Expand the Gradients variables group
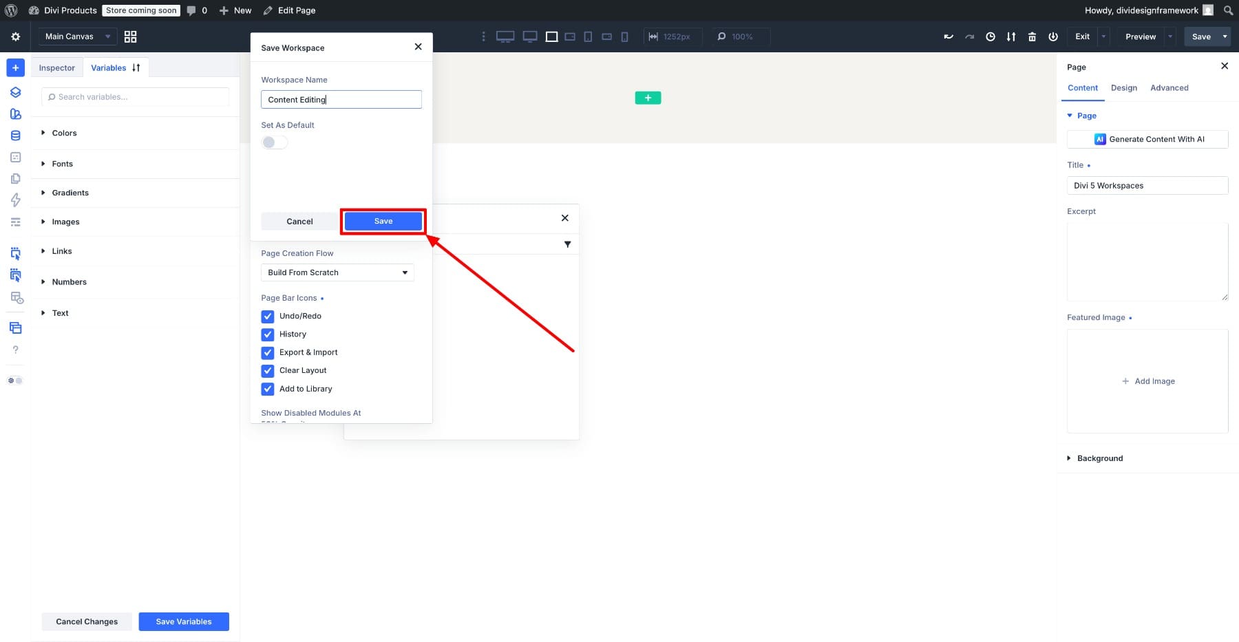Image resolution: width=1239 pixels, height=642 pixels. pyautogui.click(x=135, y=193)
